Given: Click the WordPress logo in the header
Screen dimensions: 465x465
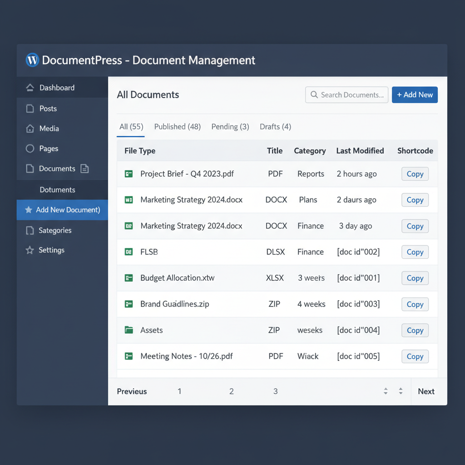Looking at the screenshot, I should point(32,59).
